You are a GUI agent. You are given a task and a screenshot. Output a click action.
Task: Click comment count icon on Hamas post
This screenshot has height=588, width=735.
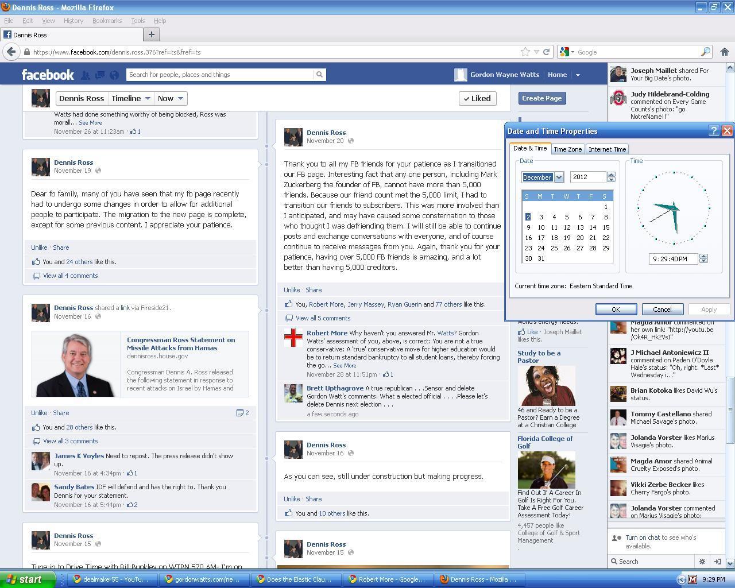pyautogui.click(x=239, y=413)
